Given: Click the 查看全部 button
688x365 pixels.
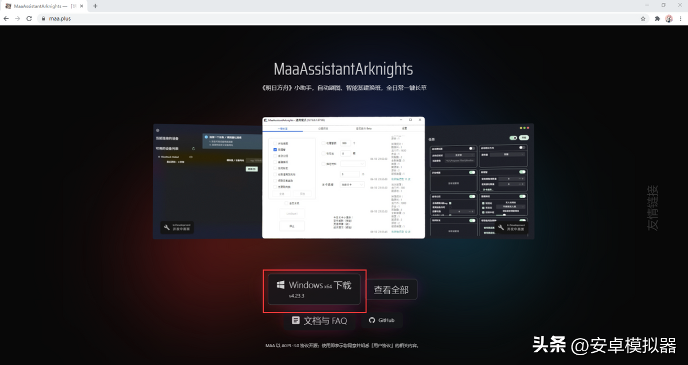Looking at the screenshot, I should coord(392,290).
